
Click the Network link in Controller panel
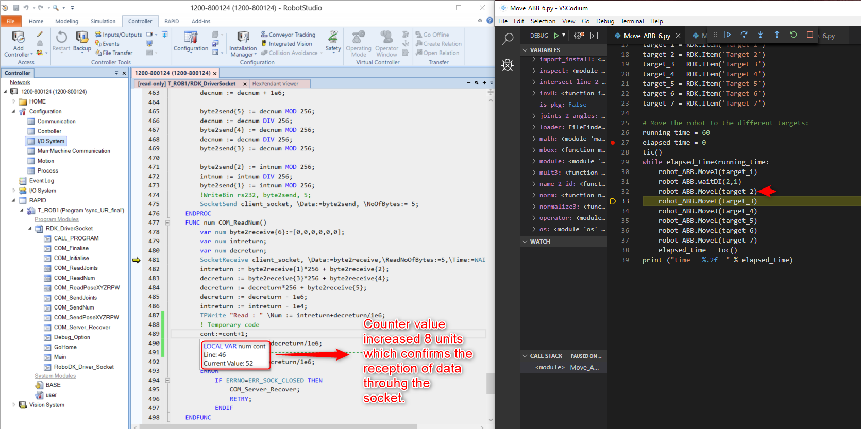click(20, 82)
